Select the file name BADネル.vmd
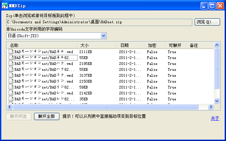 tap(44, 52)
